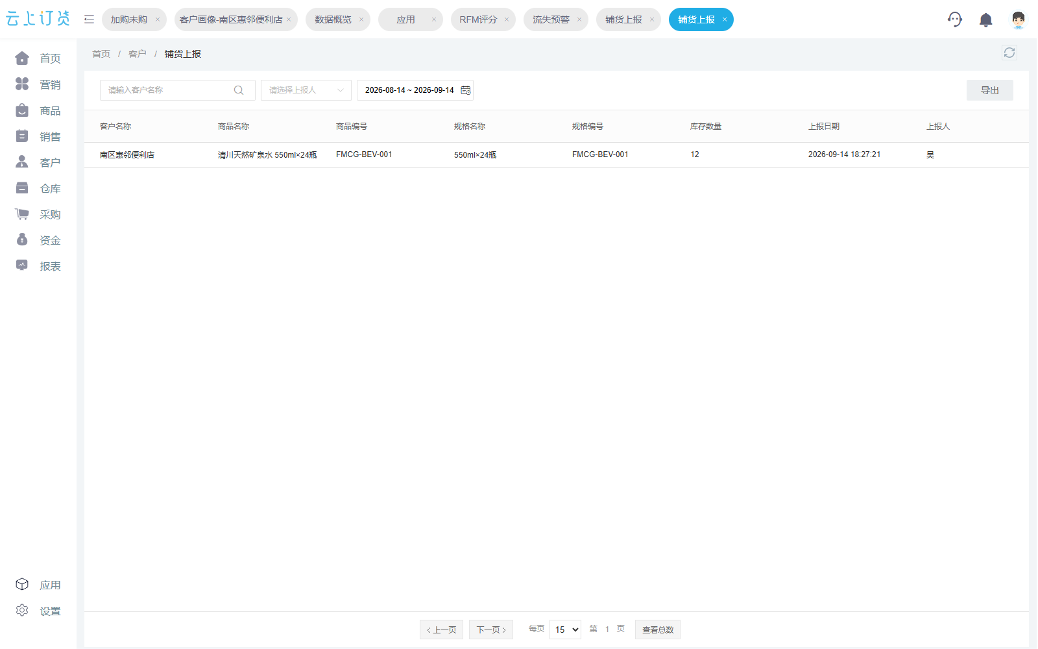Refresh the page with the reload icon

coord(1009,53)
